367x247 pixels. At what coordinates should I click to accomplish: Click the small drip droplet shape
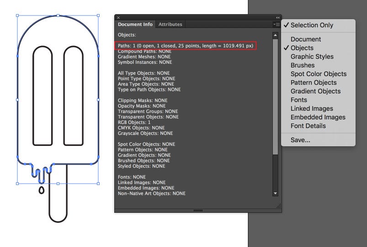pos(42,190)
